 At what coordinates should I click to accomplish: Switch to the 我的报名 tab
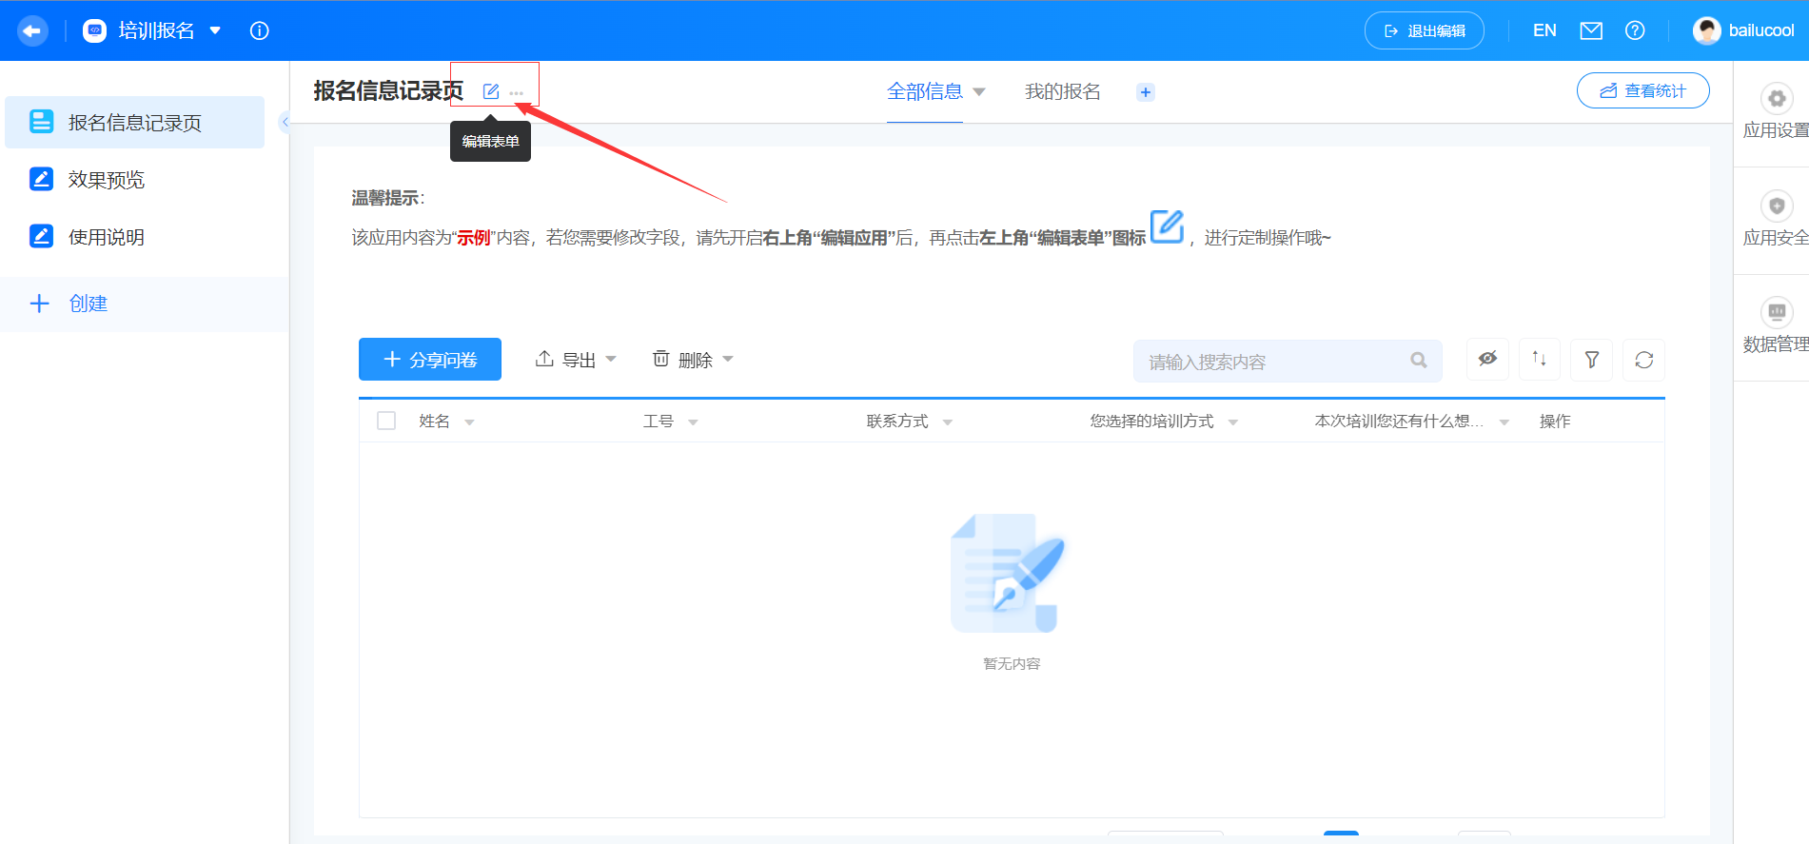pyautogui.click(x=1063, y=91)
